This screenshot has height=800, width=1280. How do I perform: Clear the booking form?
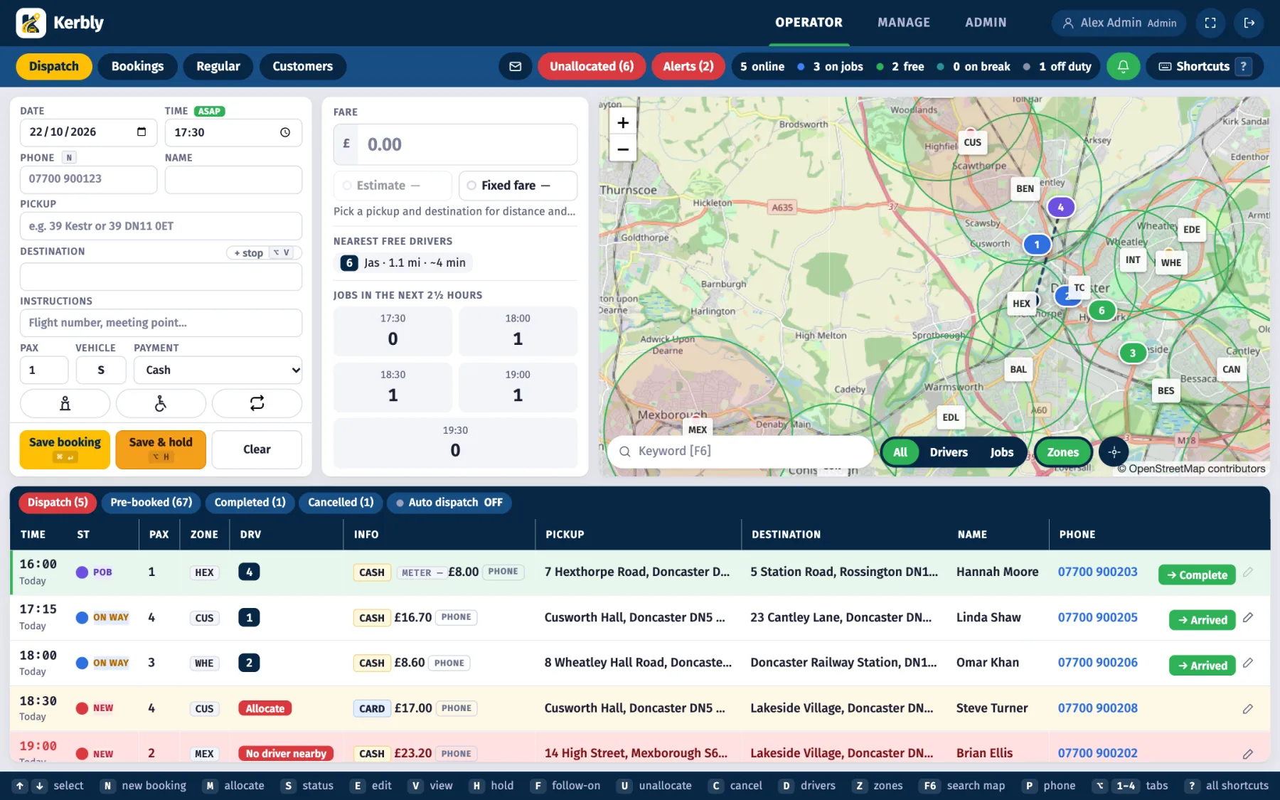pyautogui.click(x=257, y=449)
